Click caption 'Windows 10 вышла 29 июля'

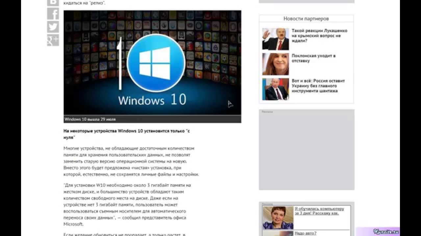tap(90, 119)
